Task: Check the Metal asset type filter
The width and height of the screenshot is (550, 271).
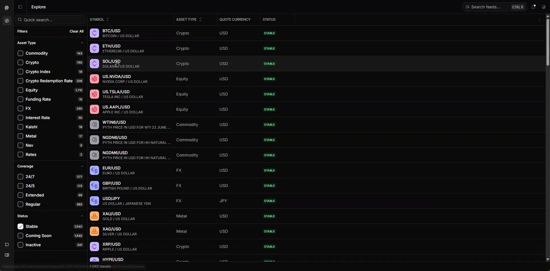Action: point(20,136)
